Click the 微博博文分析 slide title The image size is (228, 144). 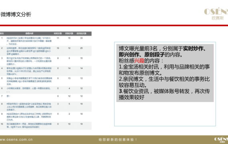[x=16, y=14]
